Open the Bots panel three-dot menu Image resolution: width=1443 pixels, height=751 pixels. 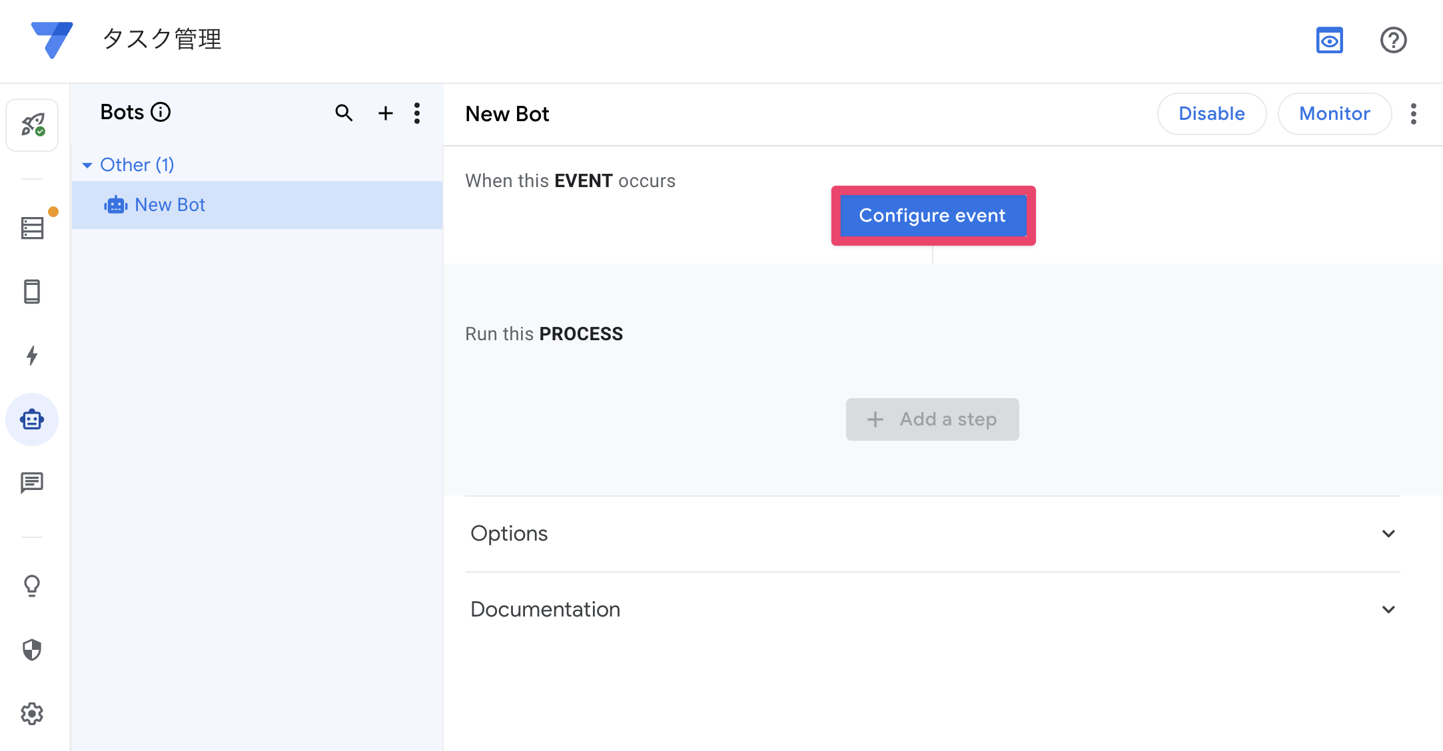tap(417, 113)
